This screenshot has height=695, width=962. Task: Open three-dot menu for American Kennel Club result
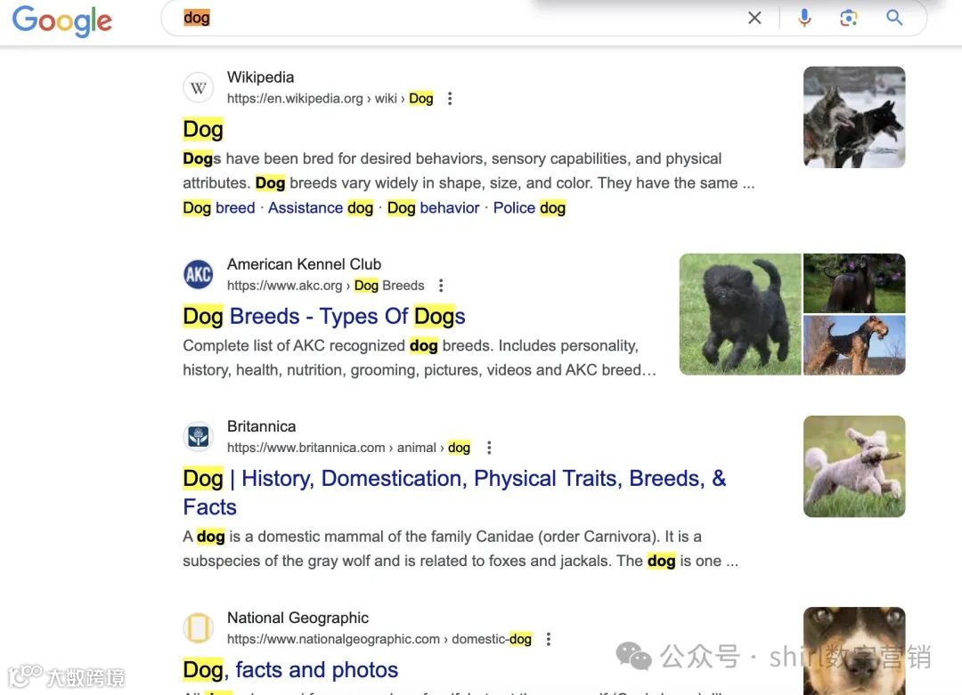pyautogui.click(x=441, y=286)
